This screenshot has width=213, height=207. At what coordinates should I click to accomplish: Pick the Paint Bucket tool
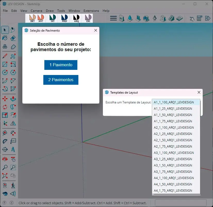point(5,38)
